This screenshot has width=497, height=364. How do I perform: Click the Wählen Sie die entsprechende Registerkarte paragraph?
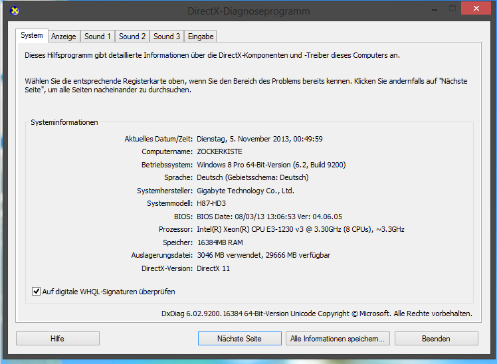246,86
